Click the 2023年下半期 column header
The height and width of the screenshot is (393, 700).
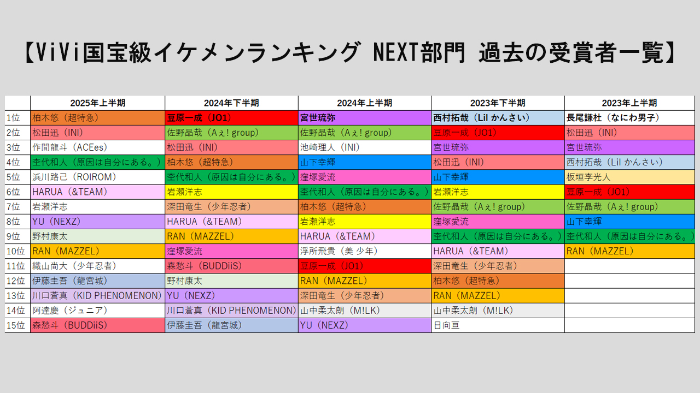pyautogui.click(x=498, y=103)
